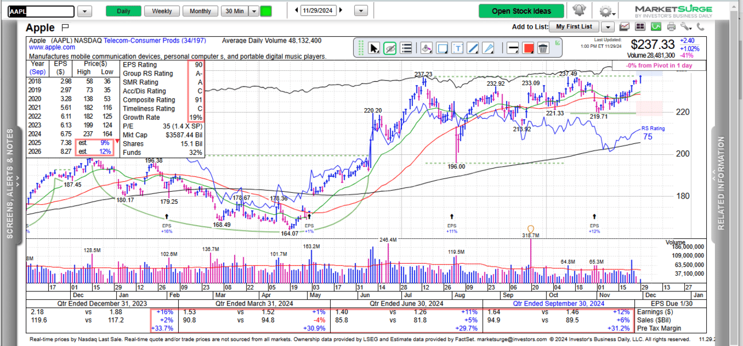Open the annotations list icon
This screenshot has height=346, width=743.
click(x=406, y=48)
